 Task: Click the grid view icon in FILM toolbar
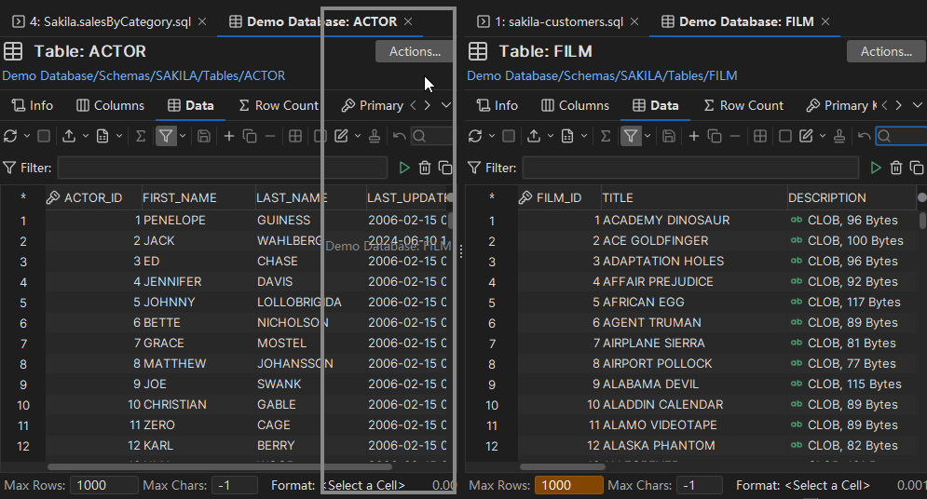pos(760,136)
